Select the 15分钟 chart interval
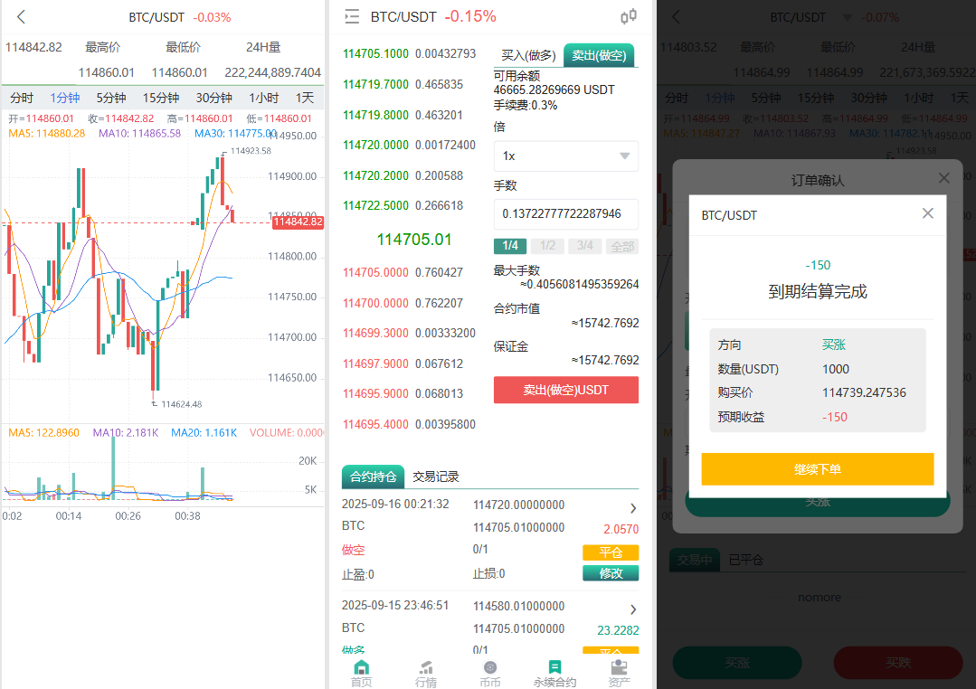This screenshot has width=976, height=689. (161, 98)
